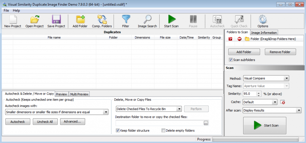
Task: Enable Delete empty folders checkbox
Action: (x=163, y=131)
